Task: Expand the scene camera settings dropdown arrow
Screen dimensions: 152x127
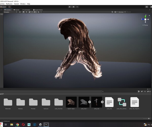Action: click(x=117, y=12)
